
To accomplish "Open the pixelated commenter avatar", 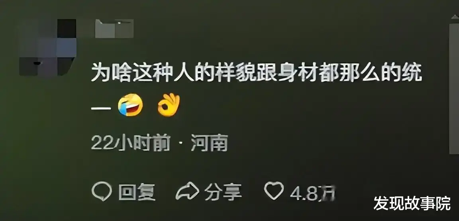I will [x=48, y=47].
